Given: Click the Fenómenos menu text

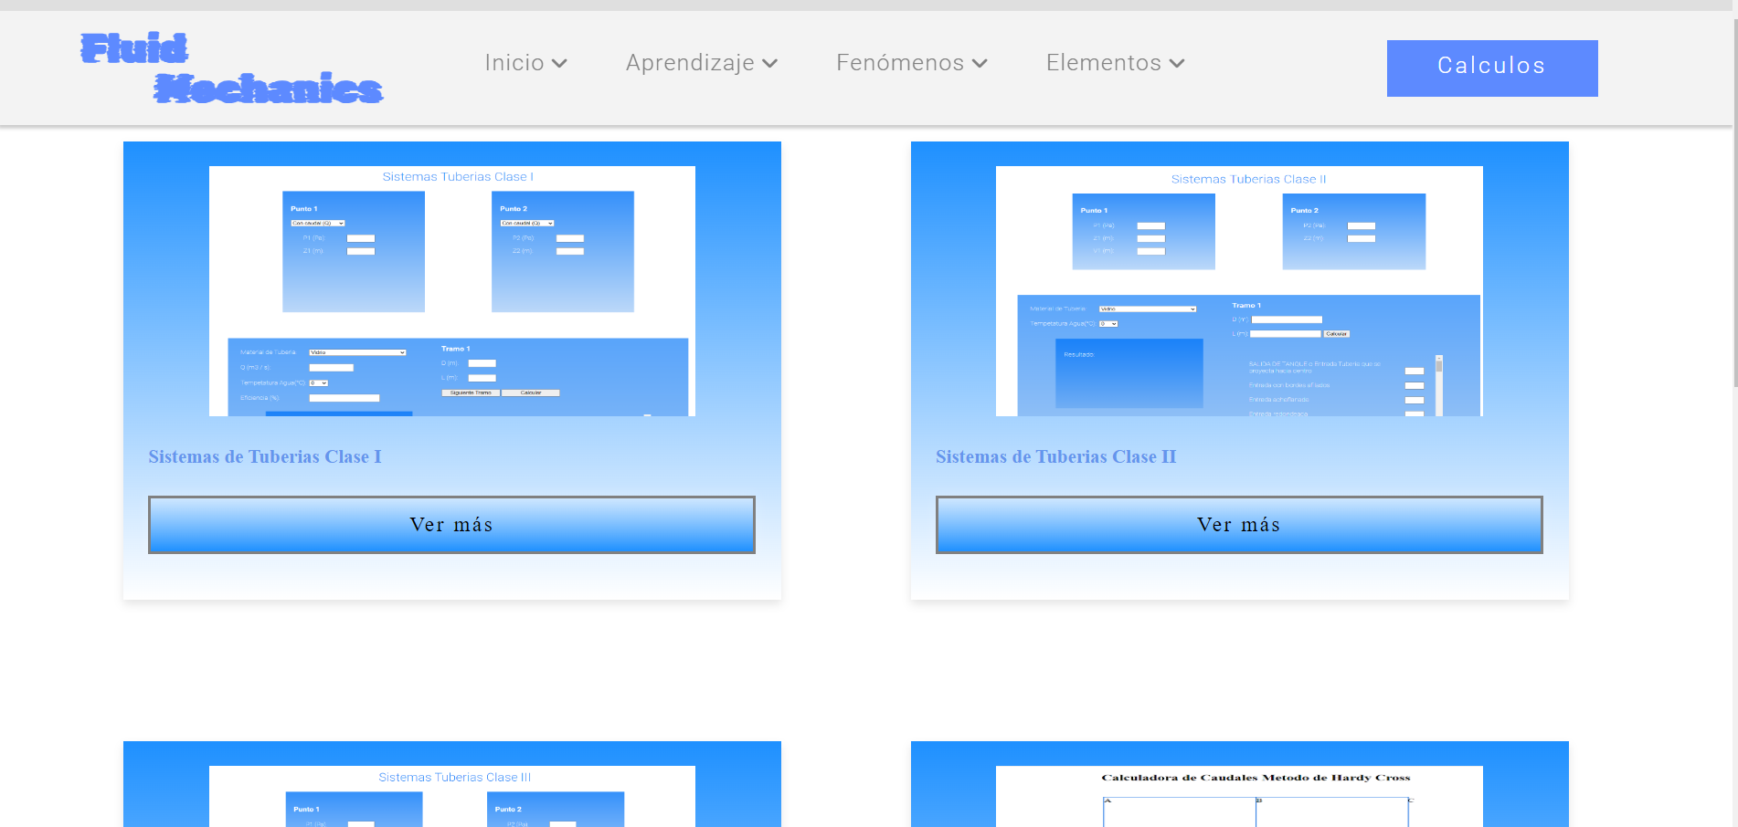Looking at the screenshot, I should click(x=900, y=63).
